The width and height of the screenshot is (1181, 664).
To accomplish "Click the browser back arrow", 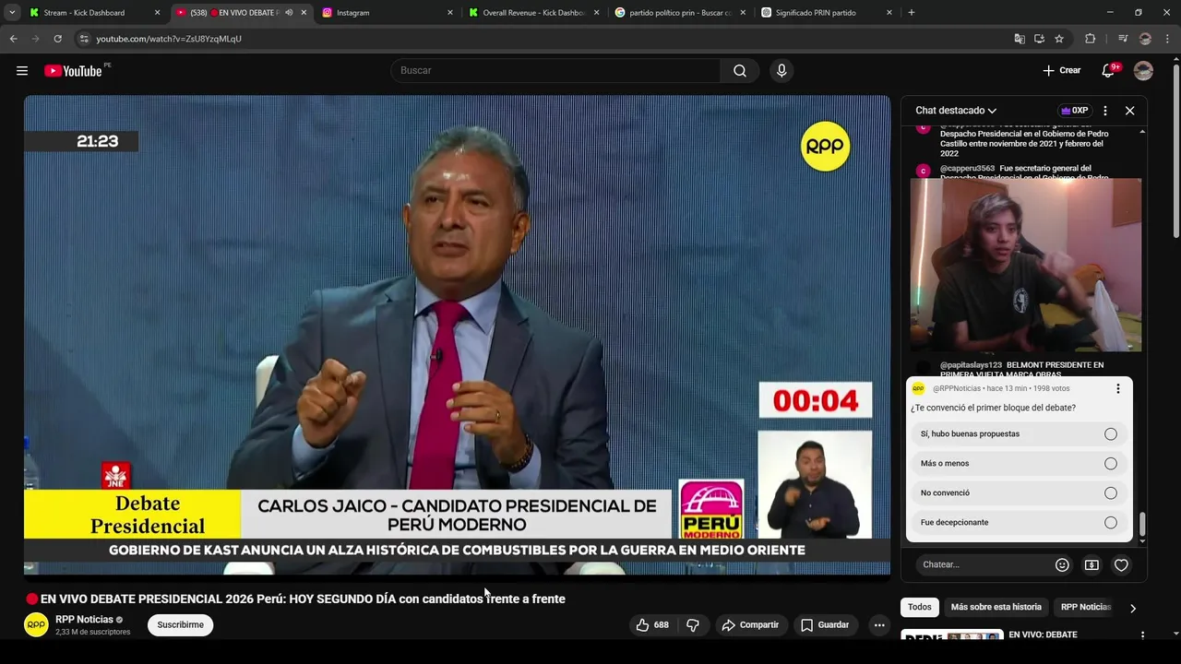I will coord(13,39).
